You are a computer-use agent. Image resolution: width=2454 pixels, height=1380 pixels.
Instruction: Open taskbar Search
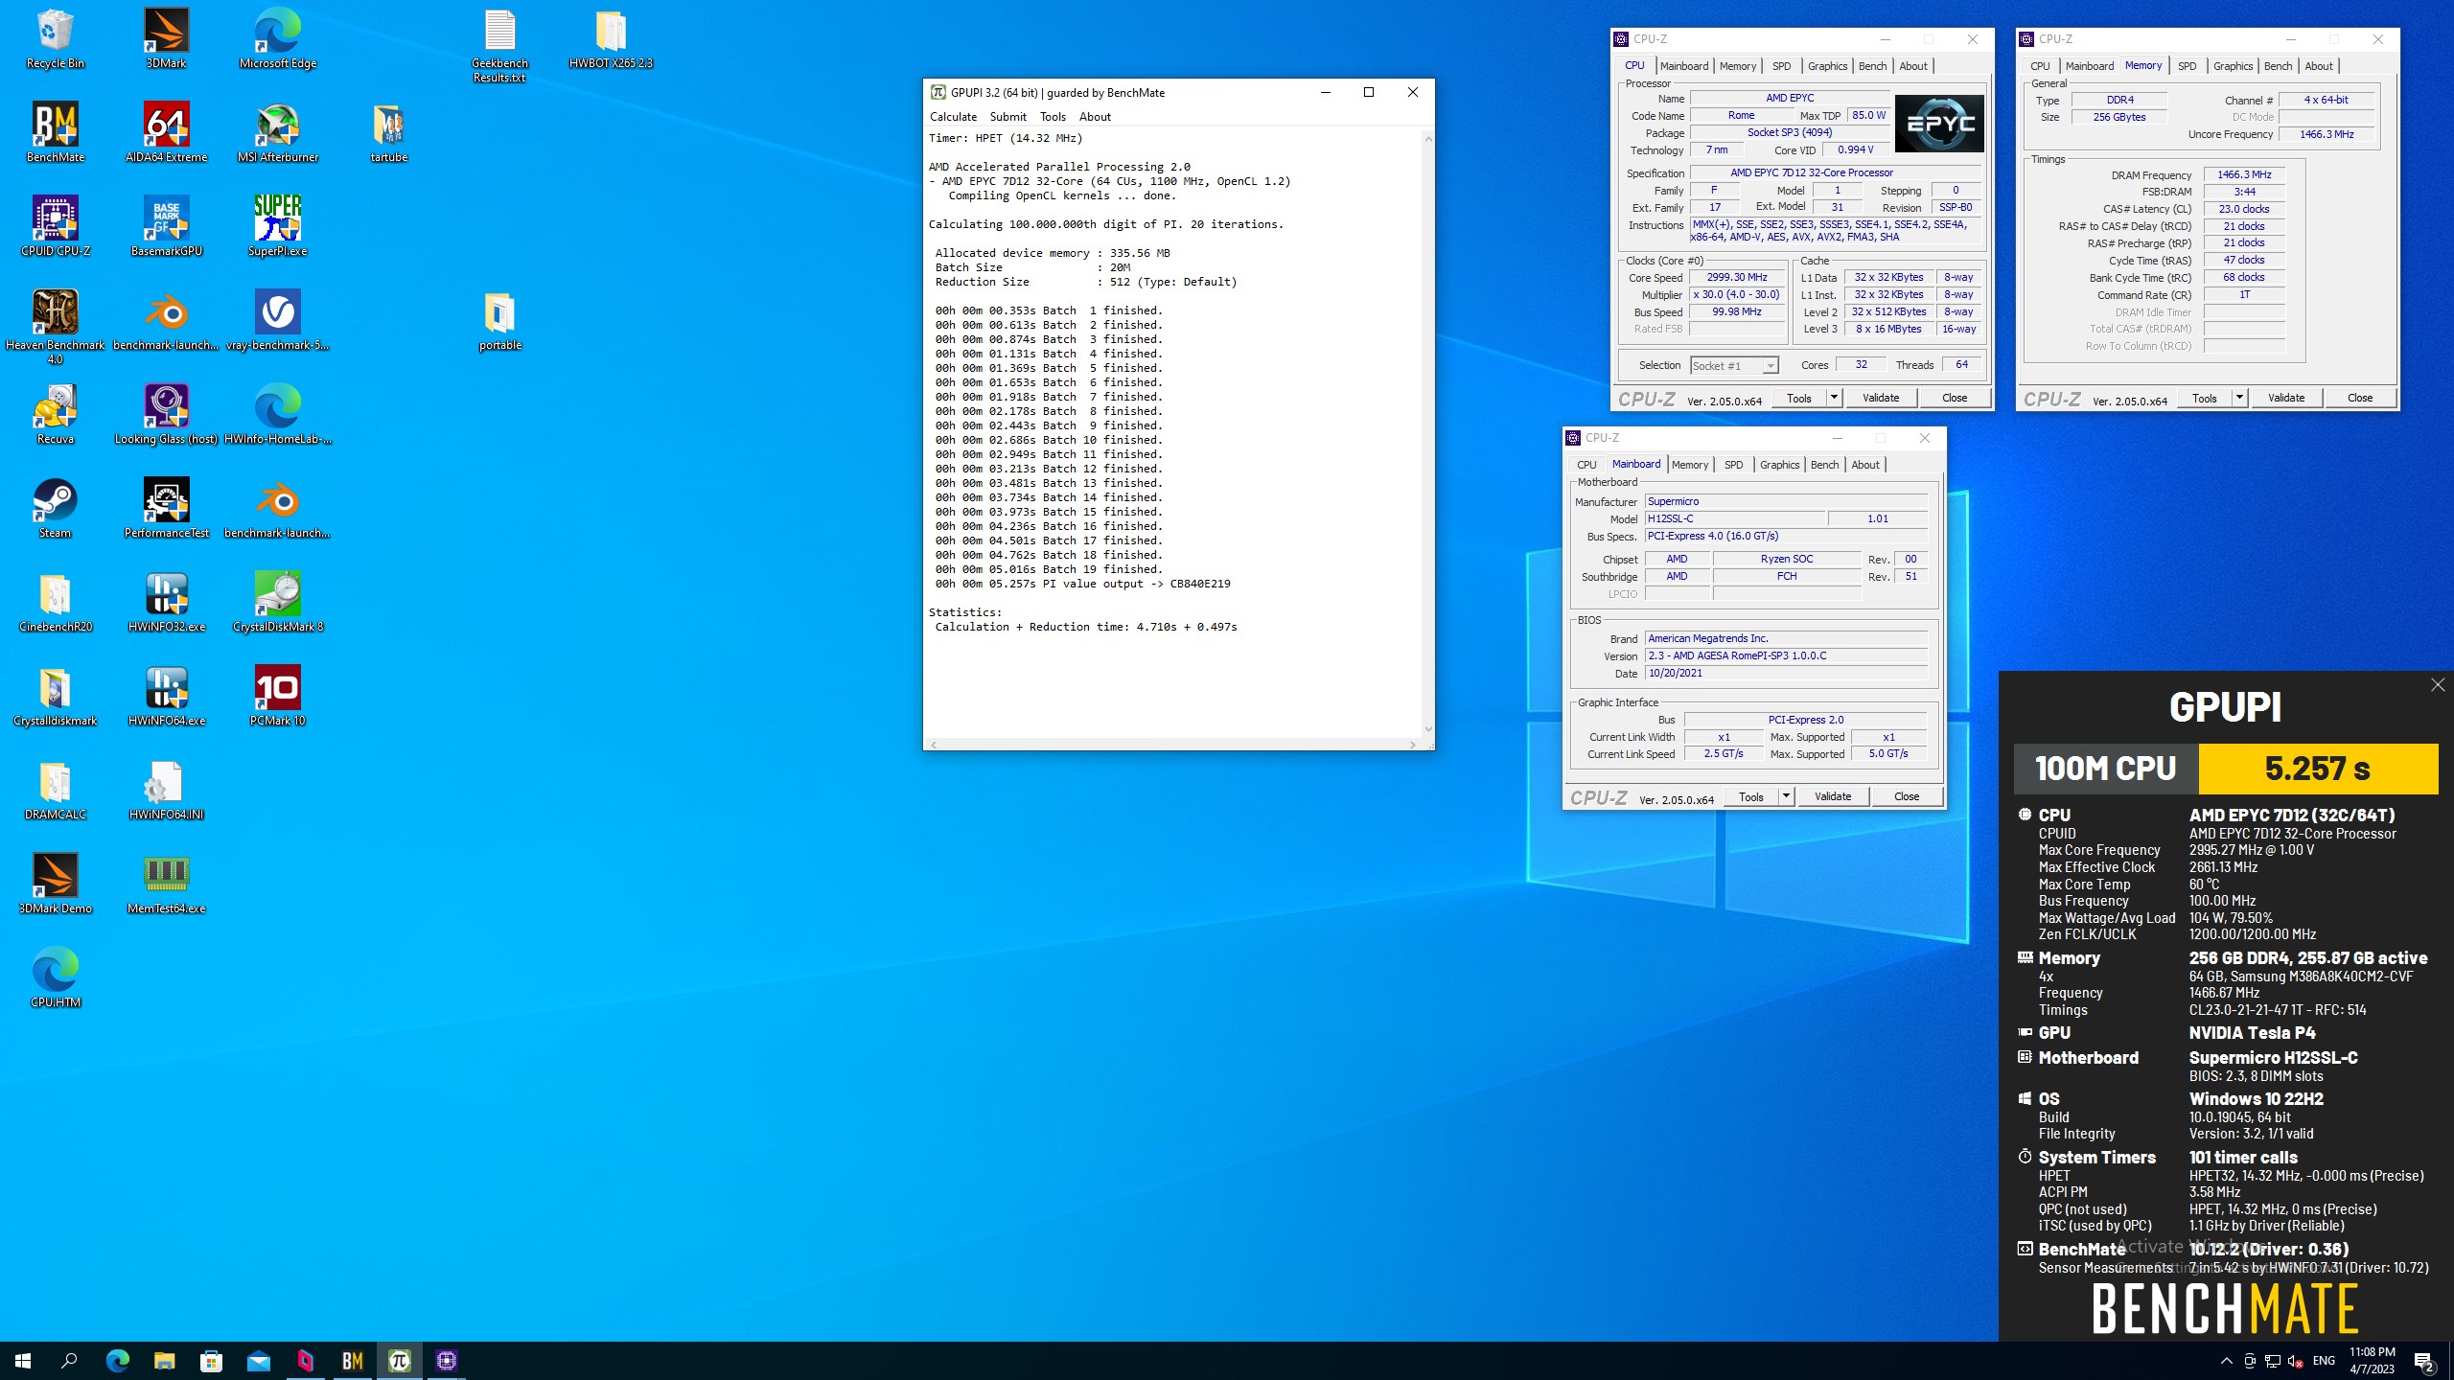69,1361
